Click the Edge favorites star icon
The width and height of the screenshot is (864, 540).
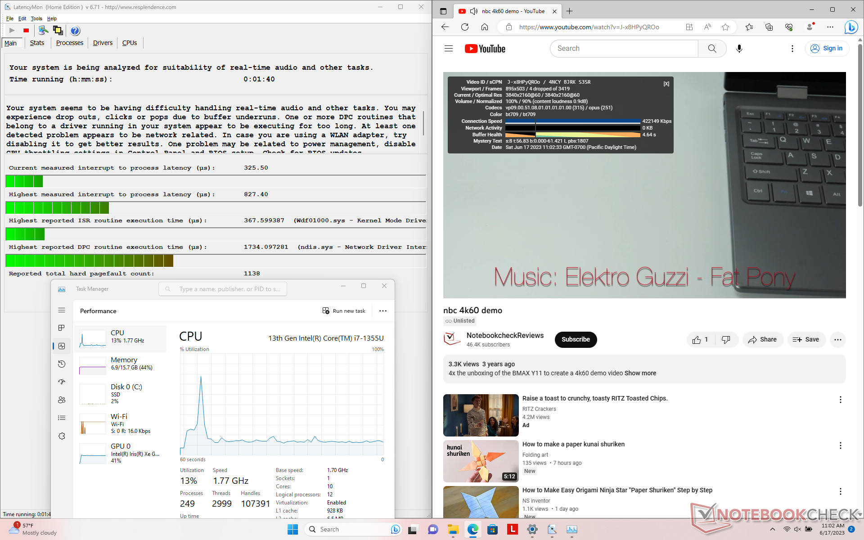[725, 27]
